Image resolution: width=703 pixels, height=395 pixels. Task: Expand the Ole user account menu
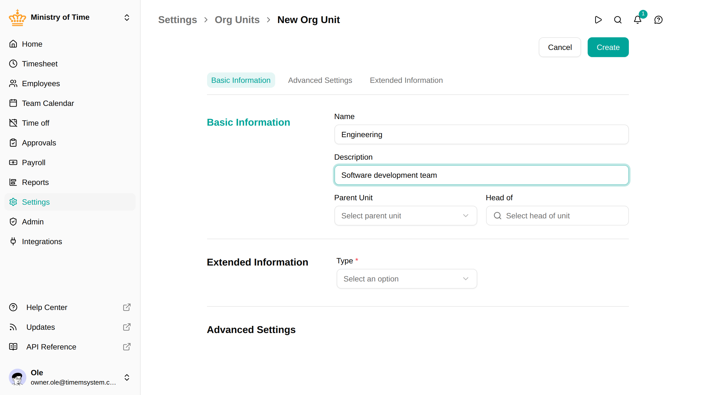pos(127,377)
